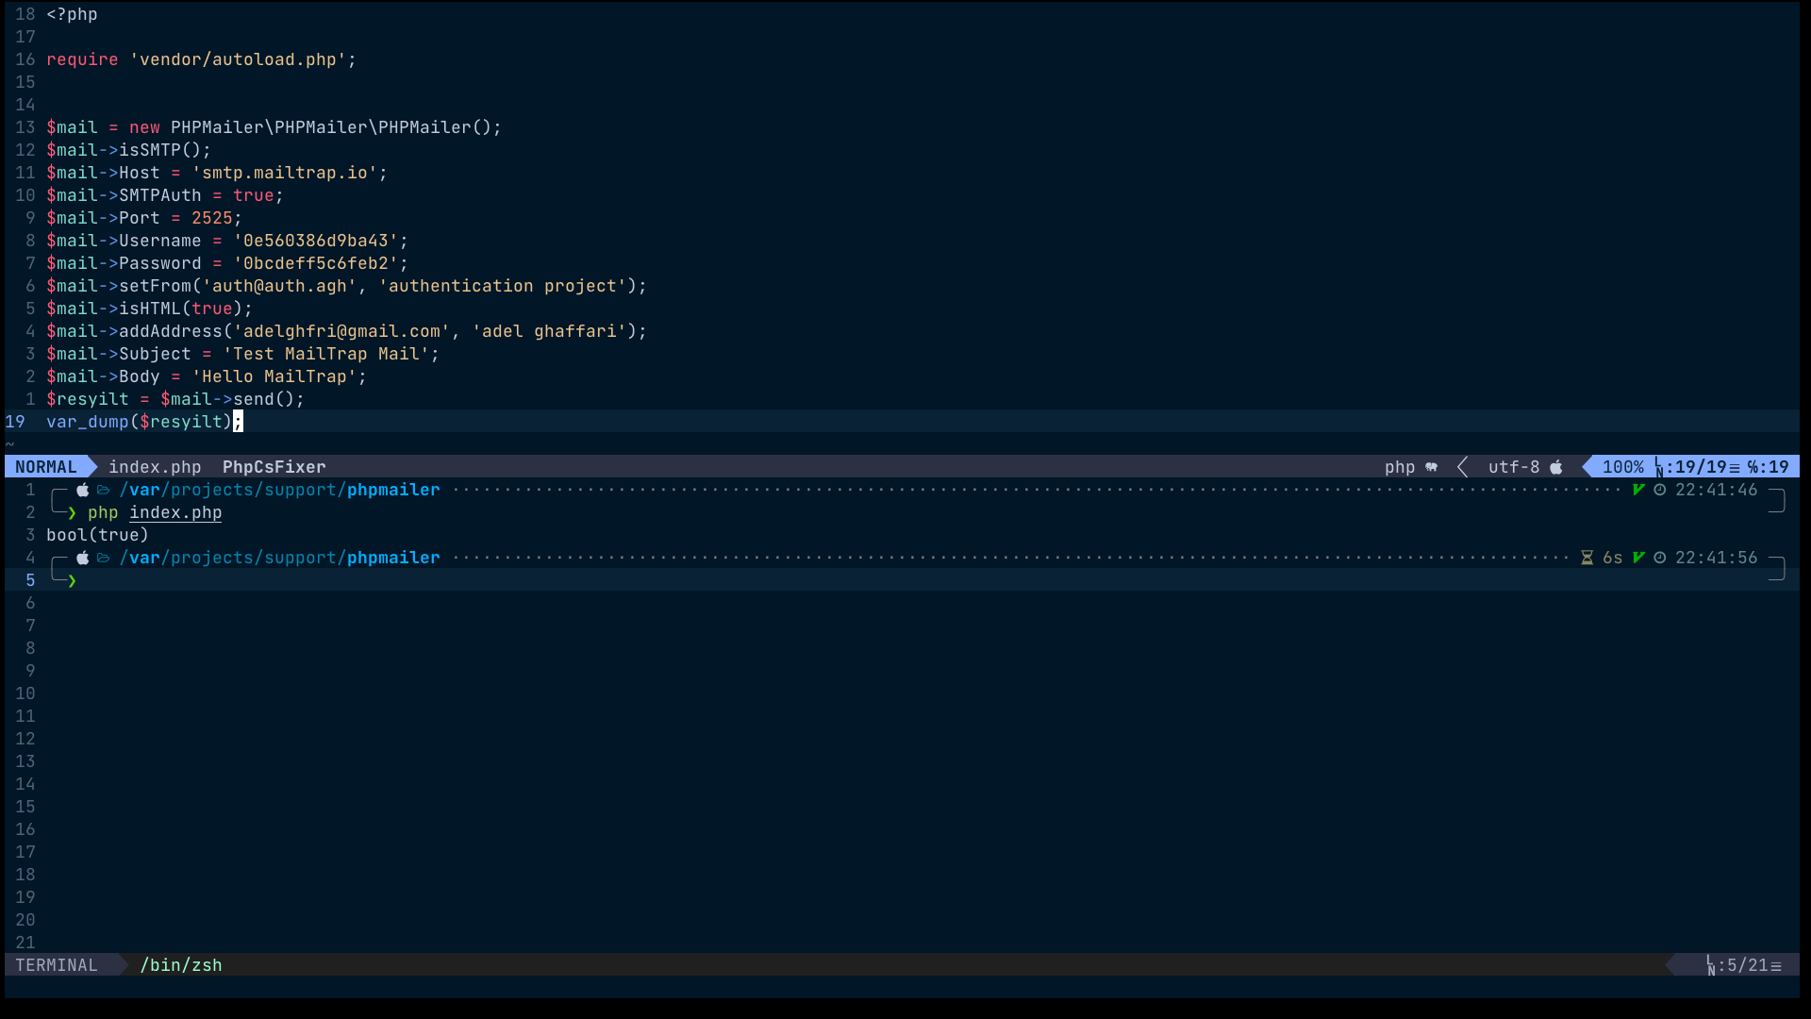The image size is (1811, 1019).
Task: Click the isSMTP() call
Action: pos(159,150)
